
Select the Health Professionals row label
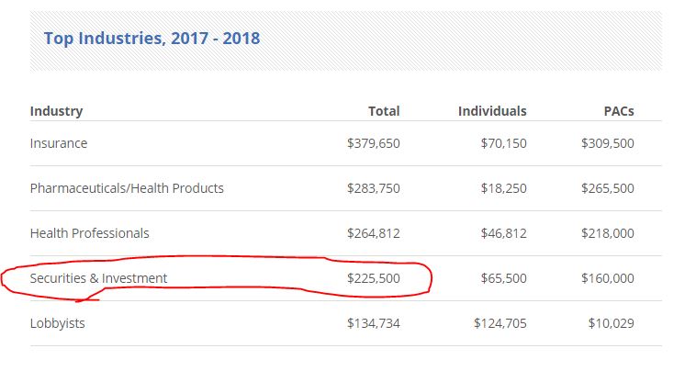[x=89, y=233]
